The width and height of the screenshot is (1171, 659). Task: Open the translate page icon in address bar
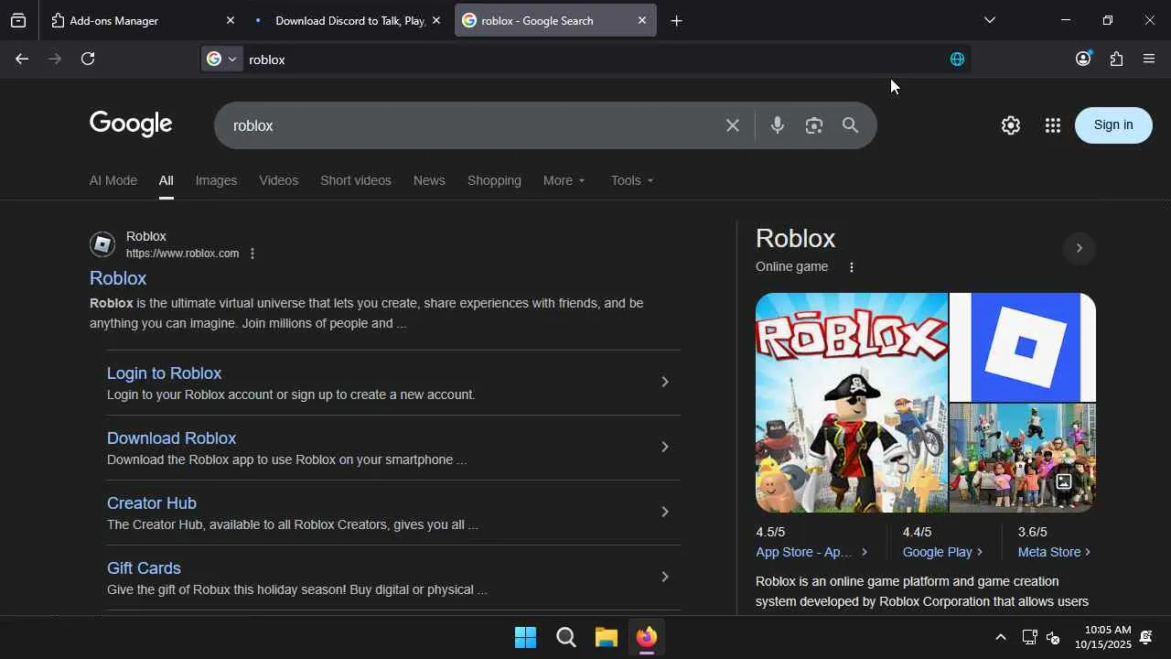(x=957, y=59)
